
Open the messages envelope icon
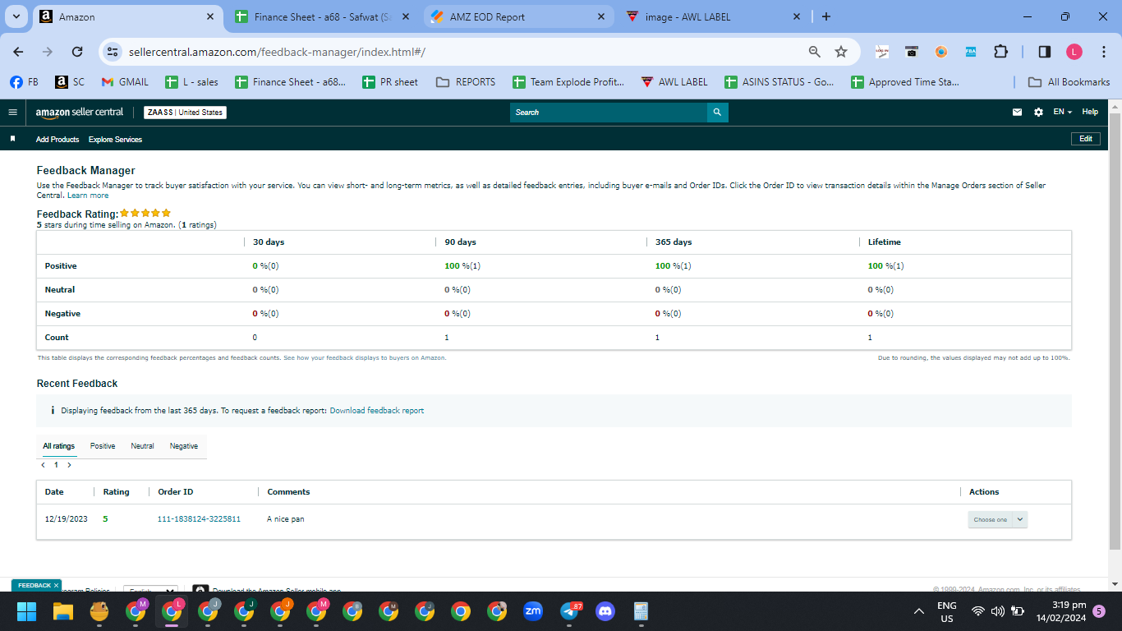click(x=1017, y=112)
